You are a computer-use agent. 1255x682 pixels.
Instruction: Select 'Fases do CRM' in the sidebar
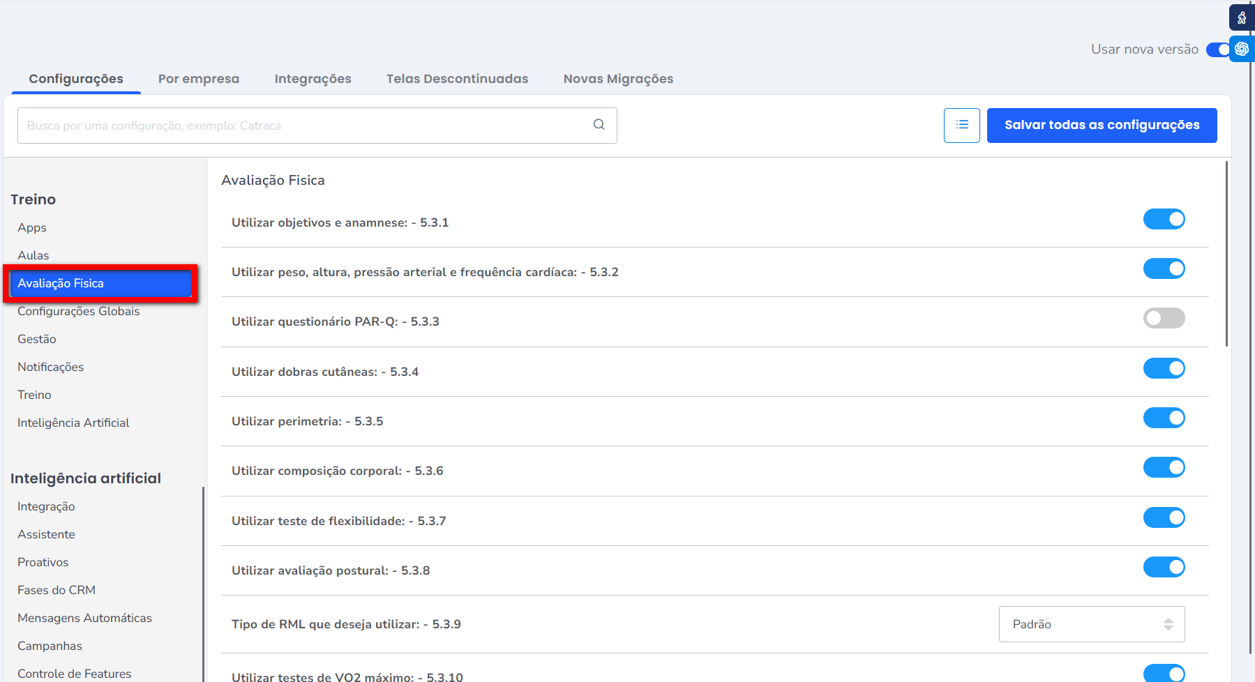pos(57,590)
